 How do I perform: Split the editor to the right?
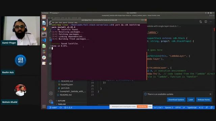[206, 22]
